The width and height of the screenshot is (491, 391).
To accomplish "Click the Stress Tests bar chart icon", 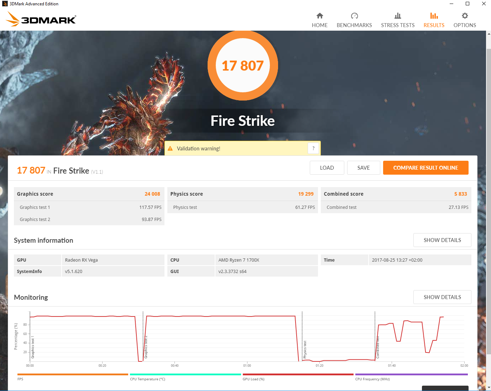I will [x=398, y=16].
